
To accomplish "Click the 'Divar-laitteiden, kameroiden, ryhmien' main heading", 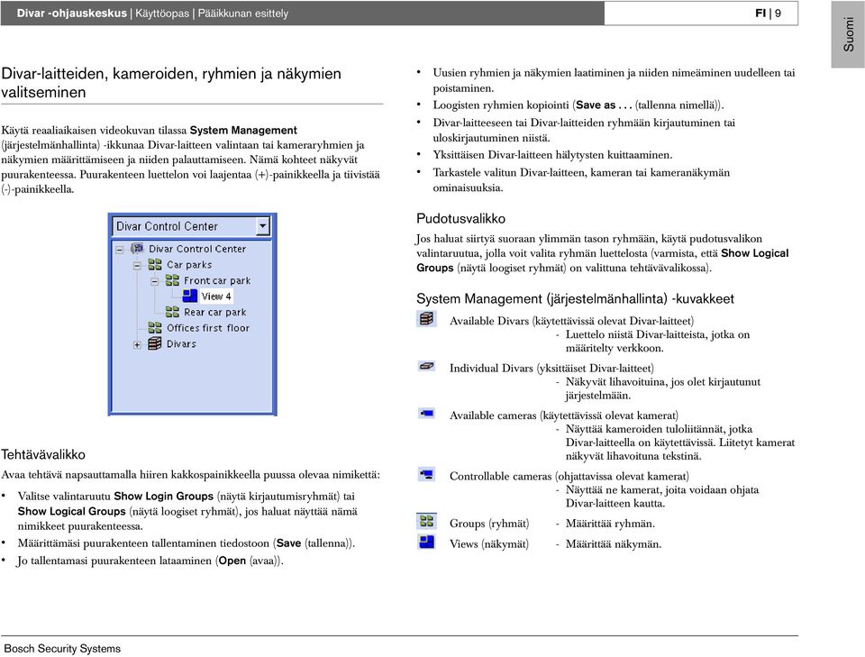I will pyautogui.click(x=171, y=83).
